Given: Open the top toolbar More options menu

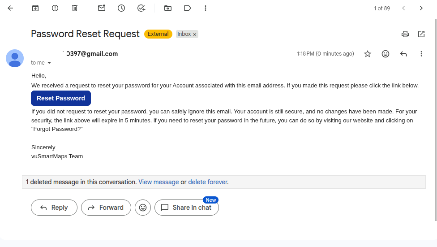Looking at the screenshot, I should point(206,8).
